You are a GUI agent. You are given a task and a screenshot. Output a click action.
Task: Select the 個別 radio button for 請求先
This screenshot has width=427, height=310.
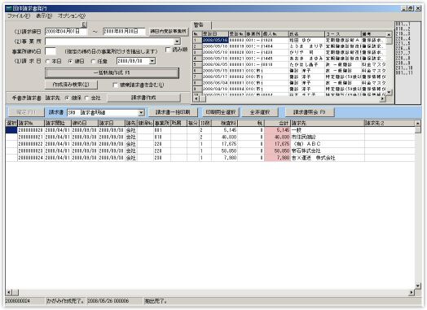coord(67,98)
